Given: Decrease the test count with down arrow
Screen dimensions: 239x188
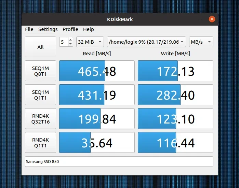Looking at the screenshot, I should coord(70,44).
